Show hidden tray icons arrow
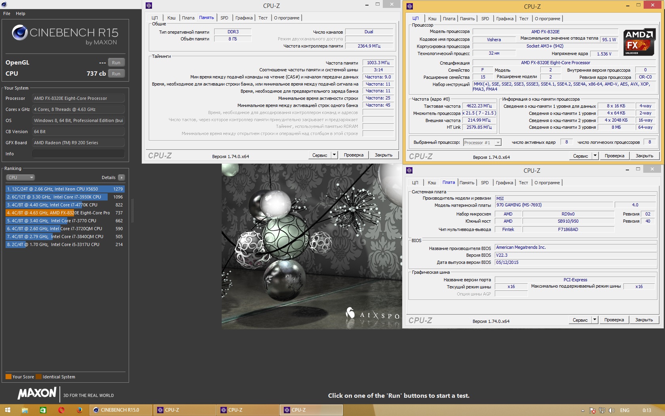 click(583, 410)
